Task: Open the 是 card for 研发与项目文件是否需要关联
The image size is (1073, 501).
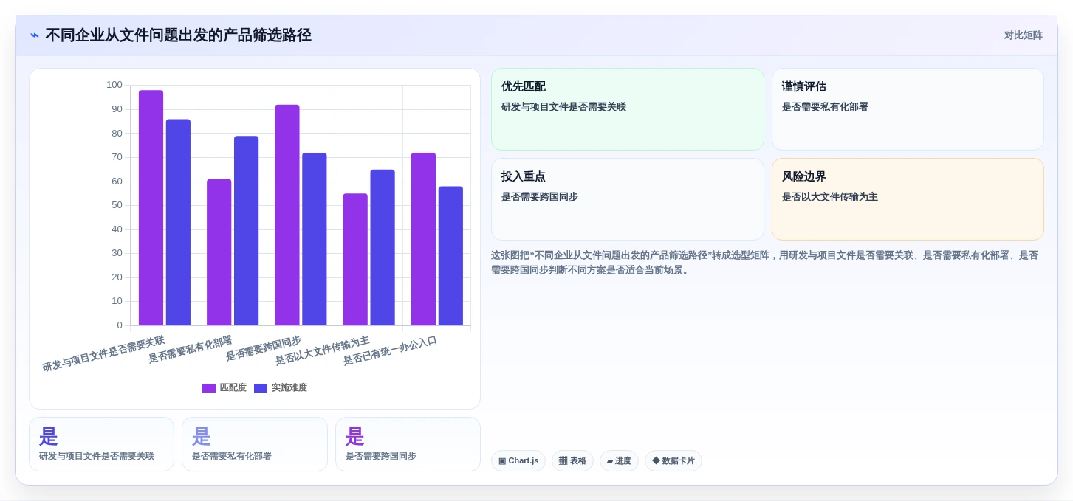Action: point(101,444)
